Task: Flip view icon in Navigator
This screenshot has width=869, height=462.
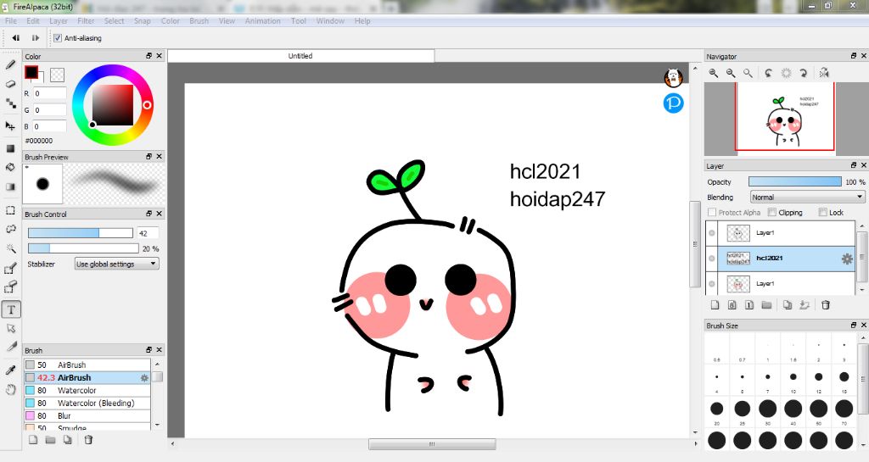Action: [824, 73]
